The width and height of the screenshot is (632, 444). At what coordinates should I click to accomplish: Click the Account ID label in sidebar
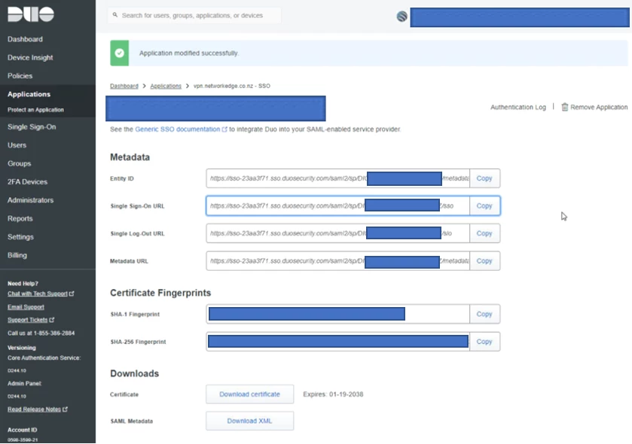22,430
